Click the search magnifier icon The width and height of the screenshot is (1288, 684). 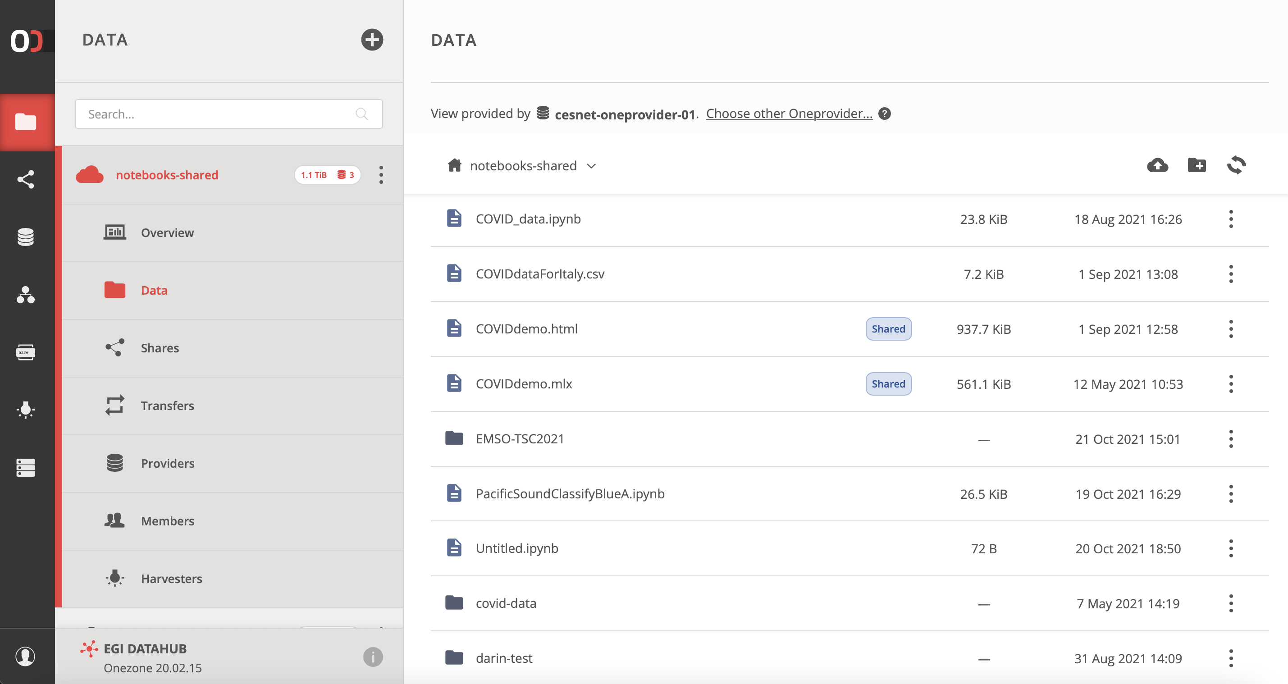(x=362, y=114)
